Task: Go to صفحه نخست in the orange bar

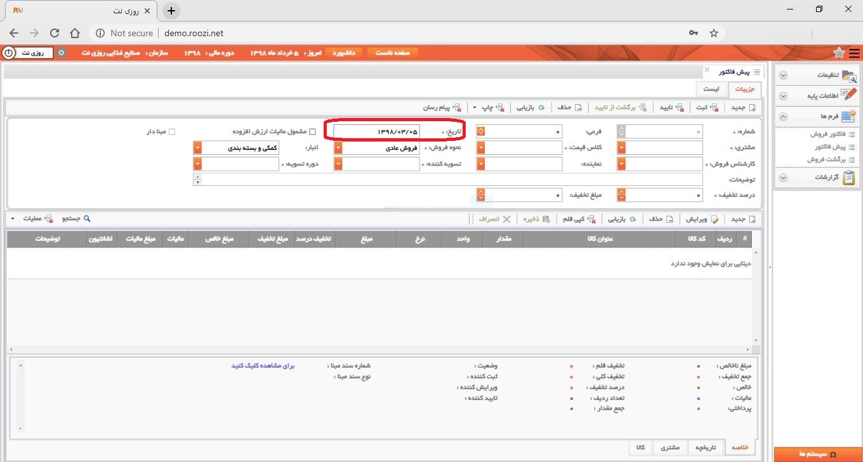Action: click(x=393, y=53)
